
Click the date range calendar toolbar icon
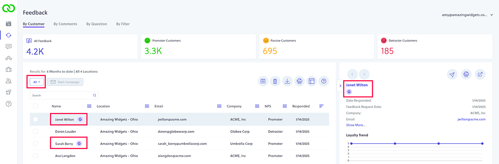tap(263, 81)
